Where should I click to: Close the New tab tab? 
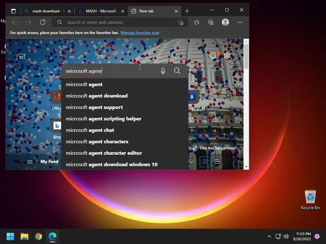(176, 11)
